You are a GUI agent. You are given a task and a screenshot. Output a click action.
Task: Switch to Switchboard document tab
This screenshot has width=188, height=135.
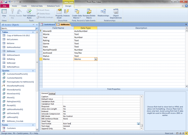tap(48, 25)
